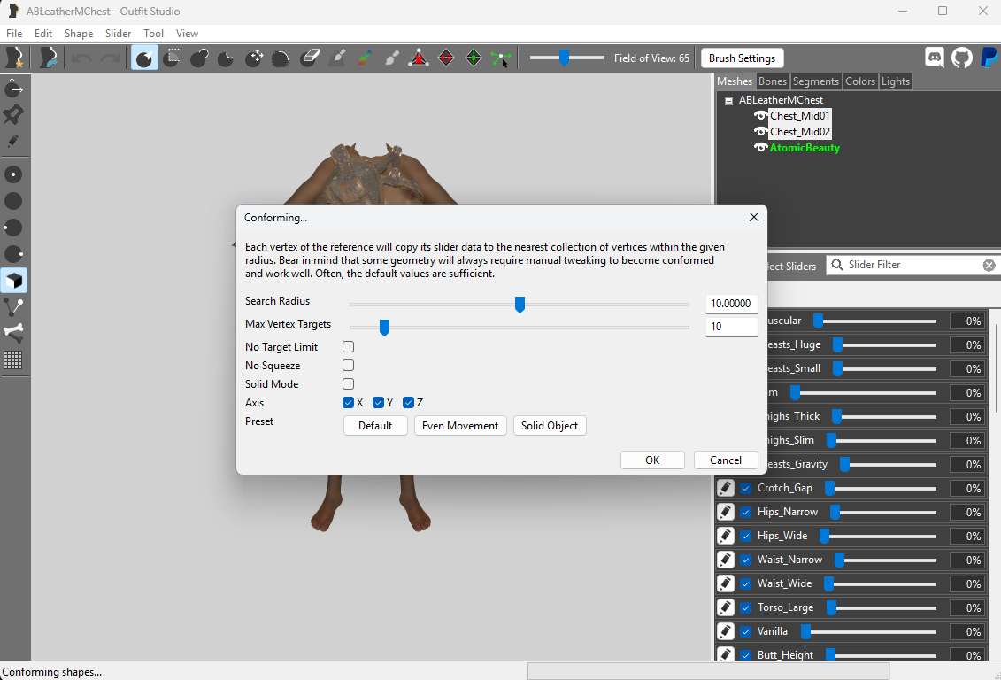
Task: Open the Discord link icon
Action: pyautogui.click(x=935, y=58)
